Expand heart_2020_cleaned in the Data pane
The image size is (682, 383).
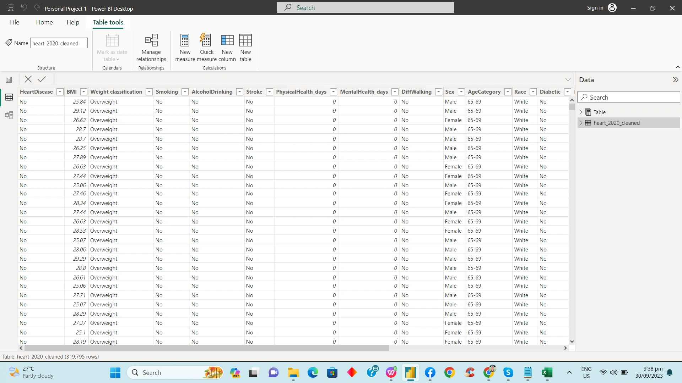pyautogui.click(x=581, y=123)
